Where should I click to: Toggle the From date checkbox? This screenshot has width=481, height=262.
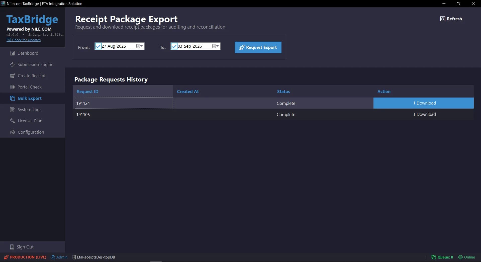tap(98, 46)
